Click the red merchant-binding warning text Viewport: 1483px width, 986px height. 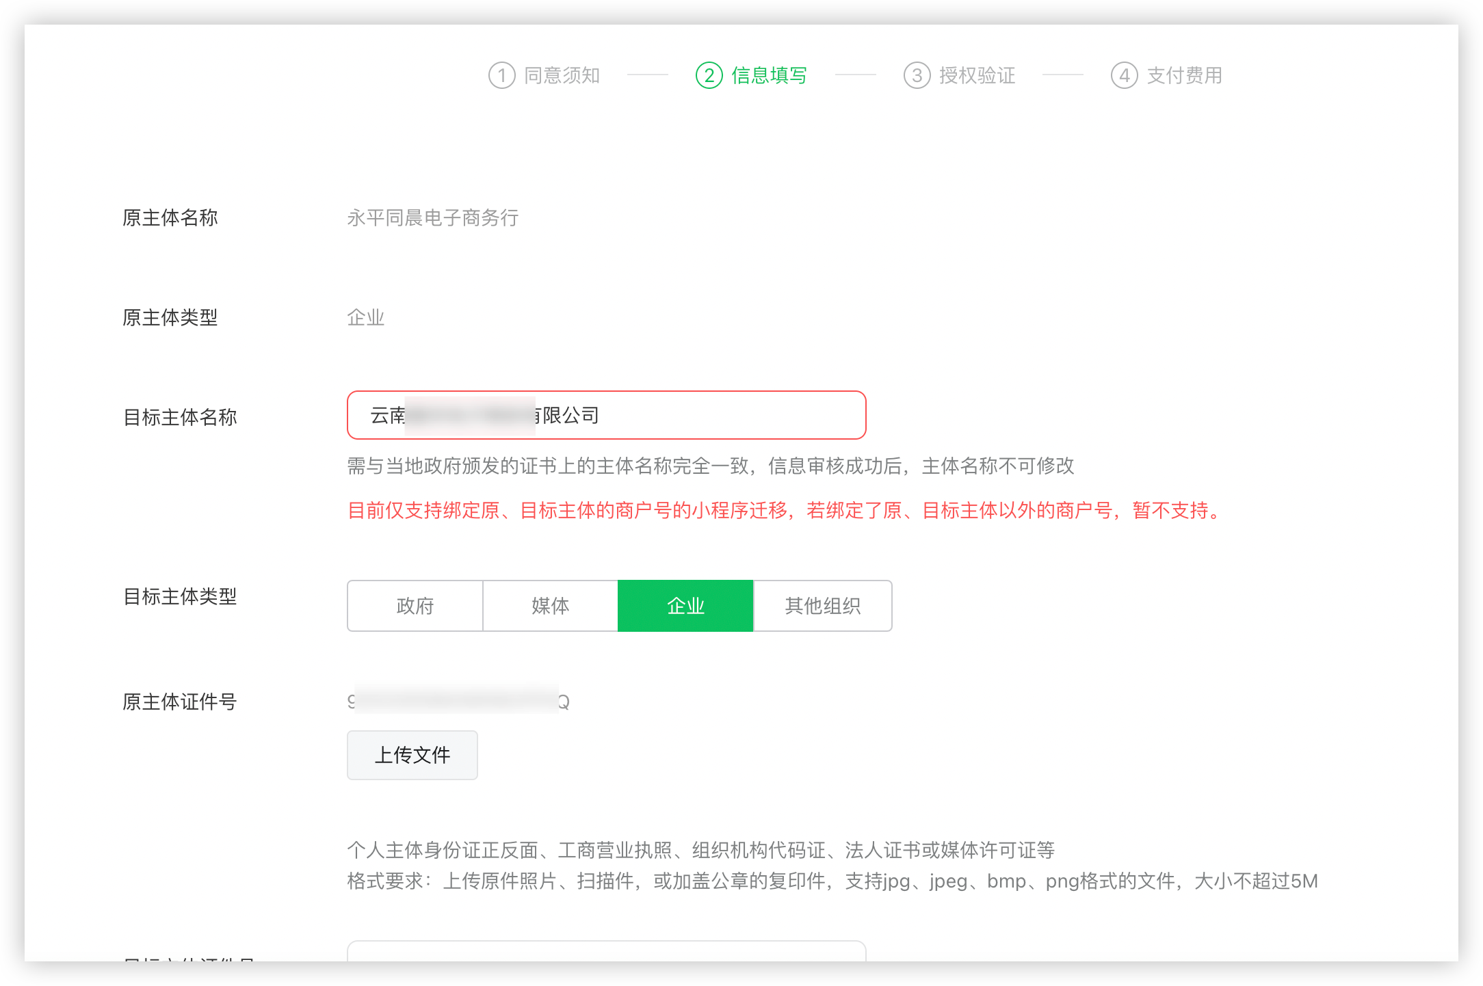click(785, 510)
